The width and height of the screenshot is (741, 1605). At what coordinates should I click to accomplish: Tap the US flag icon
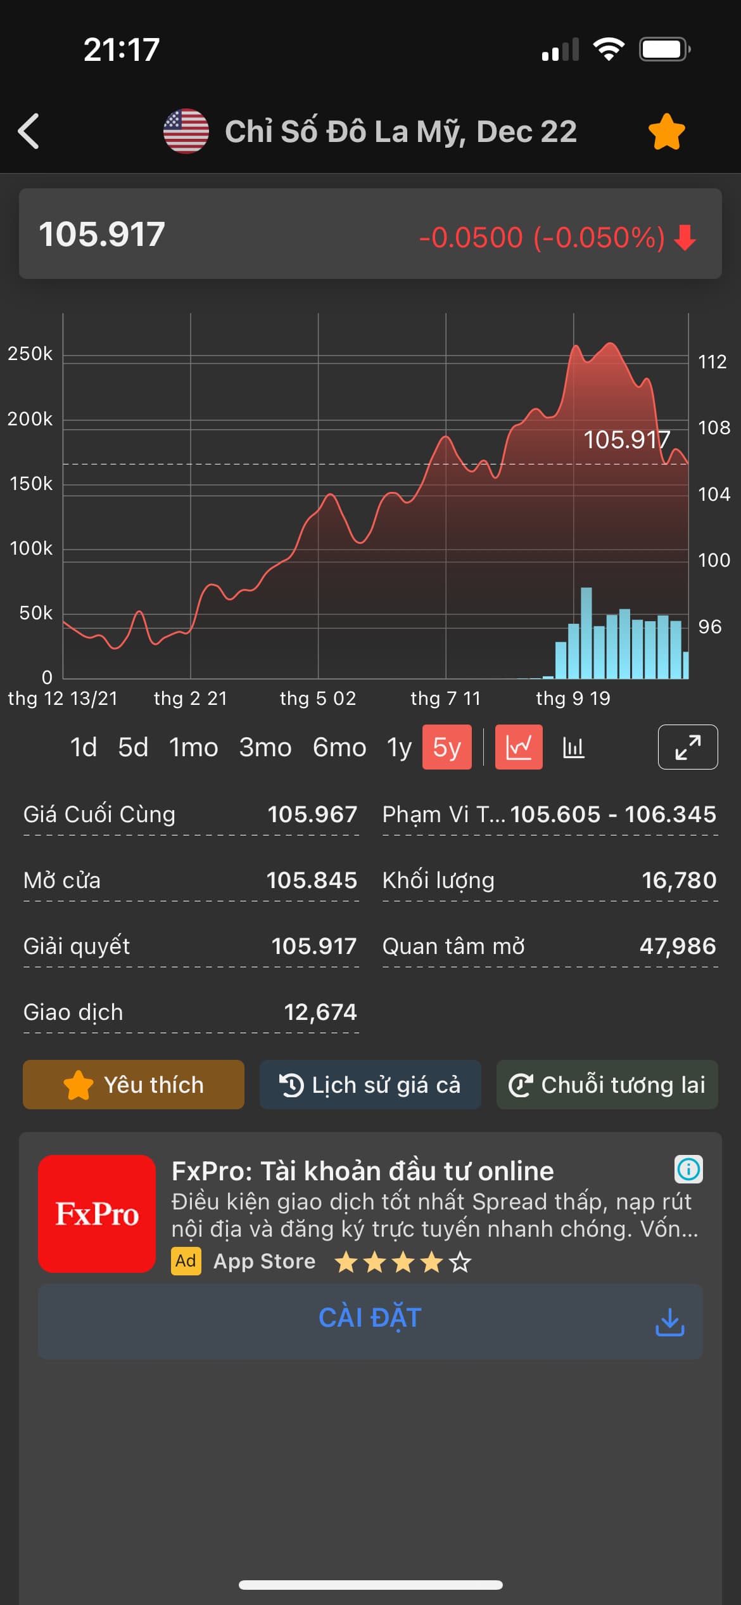[x=186, y=131]
